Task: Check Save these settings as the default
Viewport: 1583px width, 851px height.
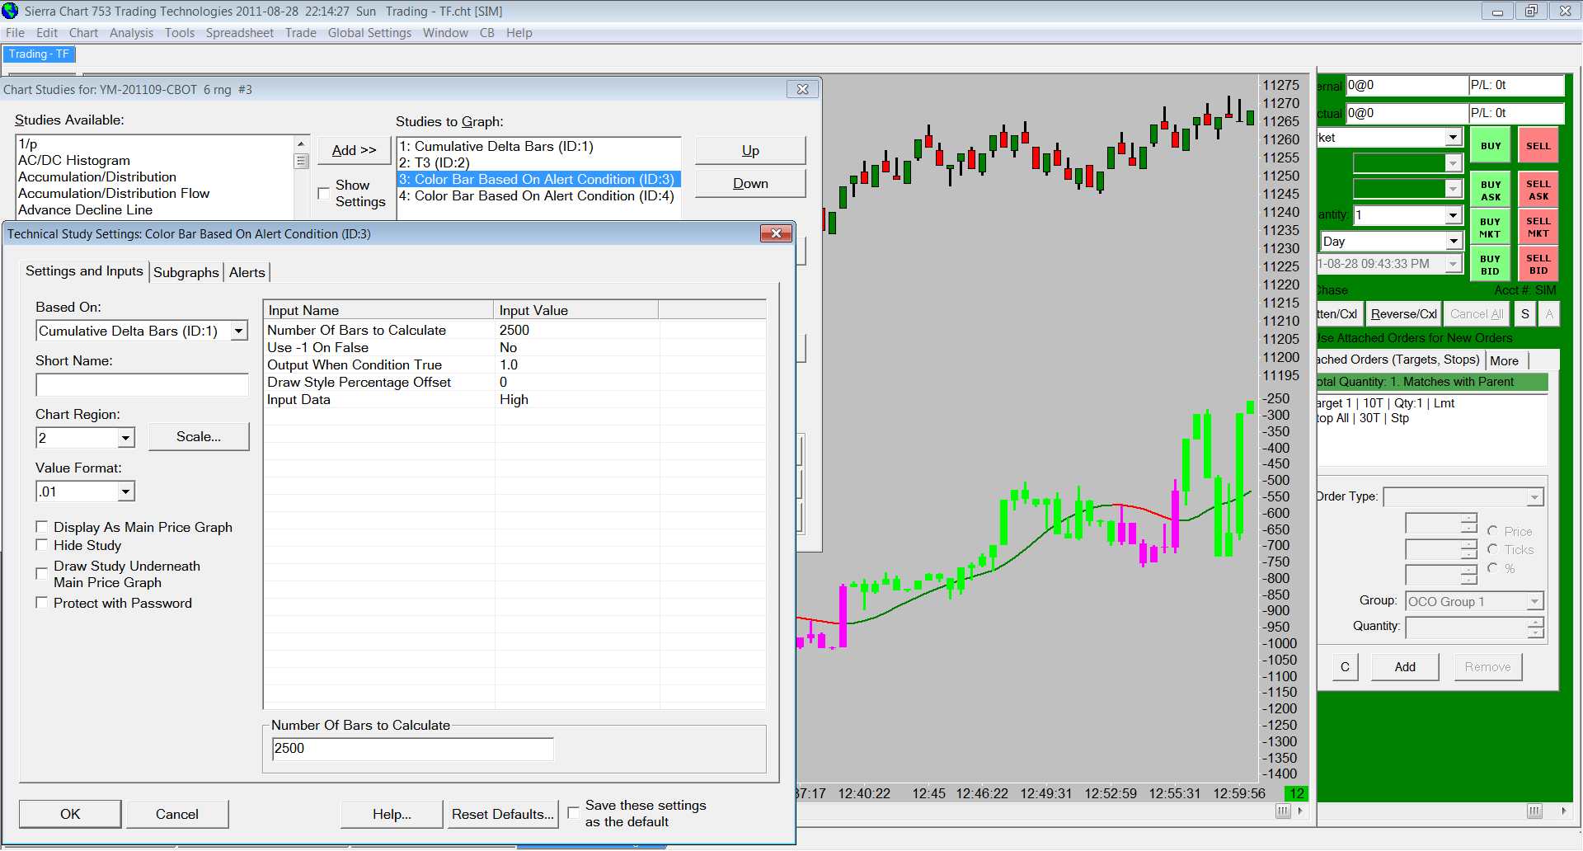Action: pyautogui.click(x=573, y=813)
